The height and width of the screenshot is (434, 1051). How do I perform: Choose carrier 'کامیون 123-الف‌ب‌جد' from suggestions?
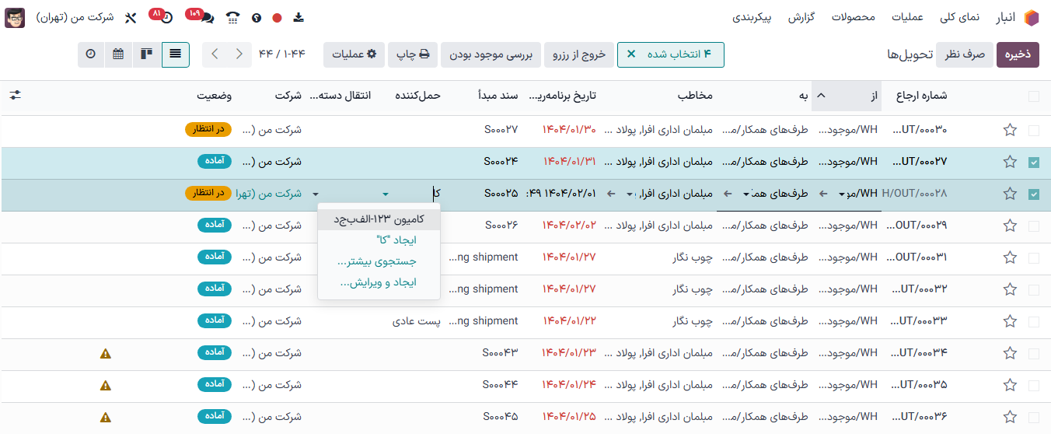379,220
